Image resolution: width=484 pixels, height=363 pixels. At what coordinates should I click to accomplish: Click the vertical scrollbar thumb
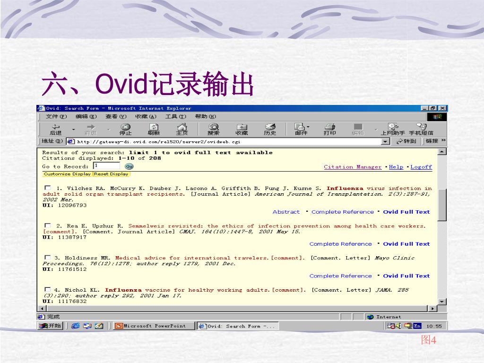pos(442,205)
